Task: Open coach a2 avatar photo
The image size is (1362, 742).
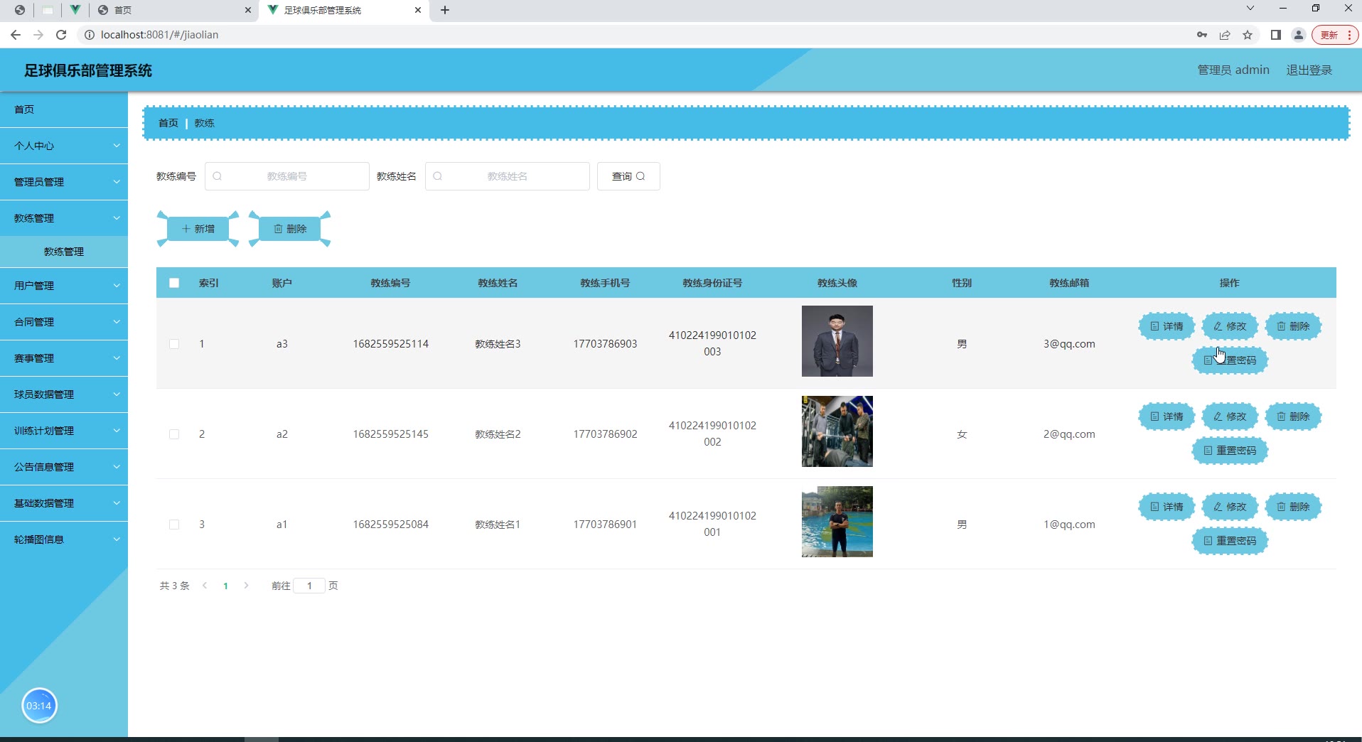Action: (837, 431)
